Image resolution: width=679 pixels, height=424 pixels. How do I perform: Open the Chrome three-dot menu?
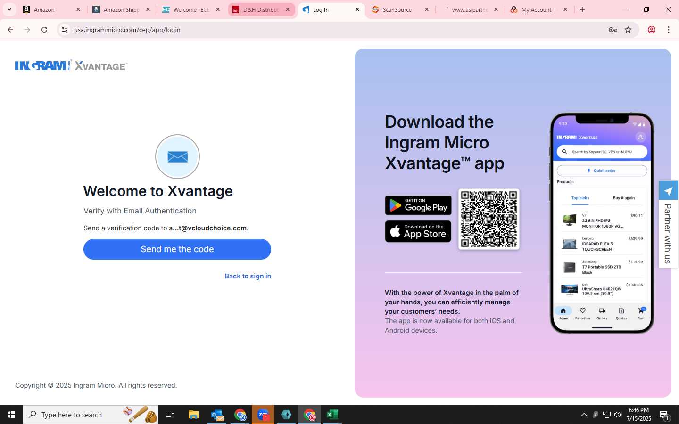[669, 30]
